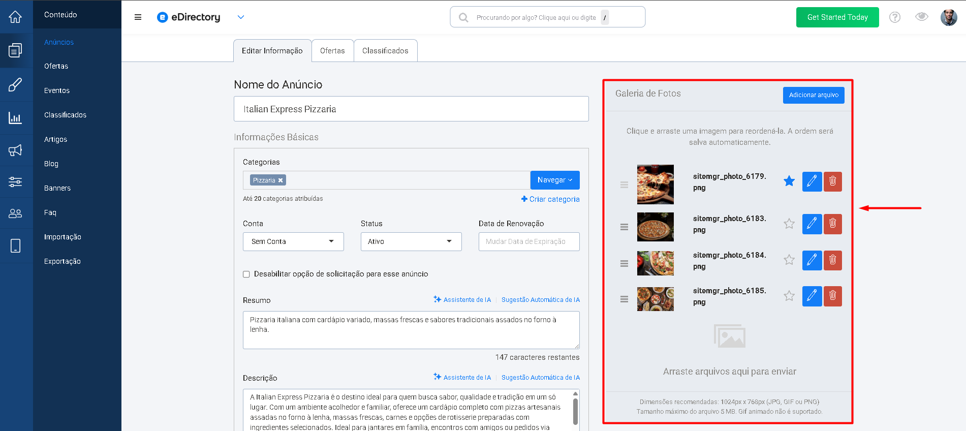Click the search magnifier icon
This screenshot has width=966, height=431.
click(463, 17)
